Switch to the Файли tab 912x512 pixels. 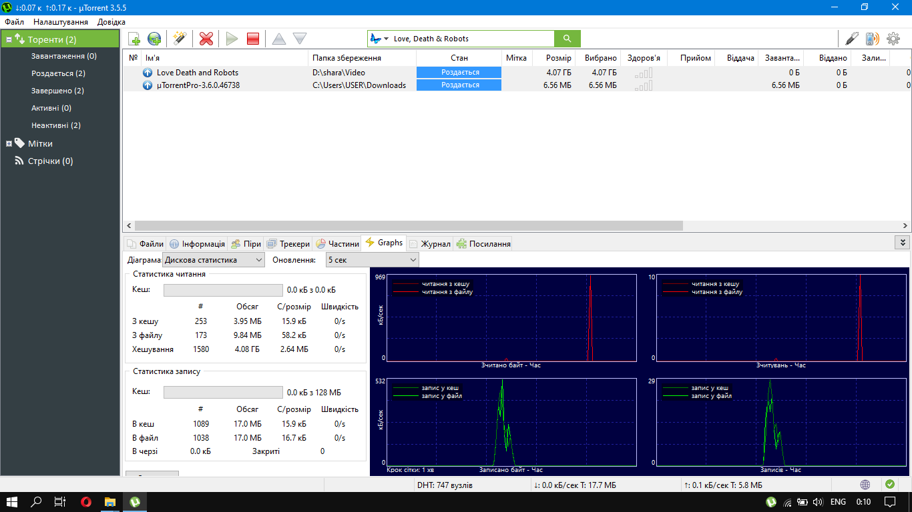[x=145, y=243]
